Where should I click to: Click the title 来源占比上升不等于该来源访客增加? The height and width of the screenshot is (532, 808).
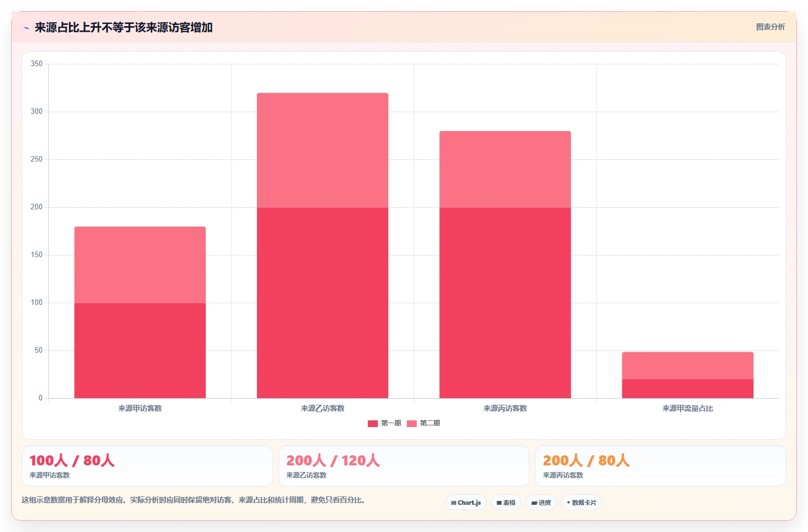[x=123, y=27]
